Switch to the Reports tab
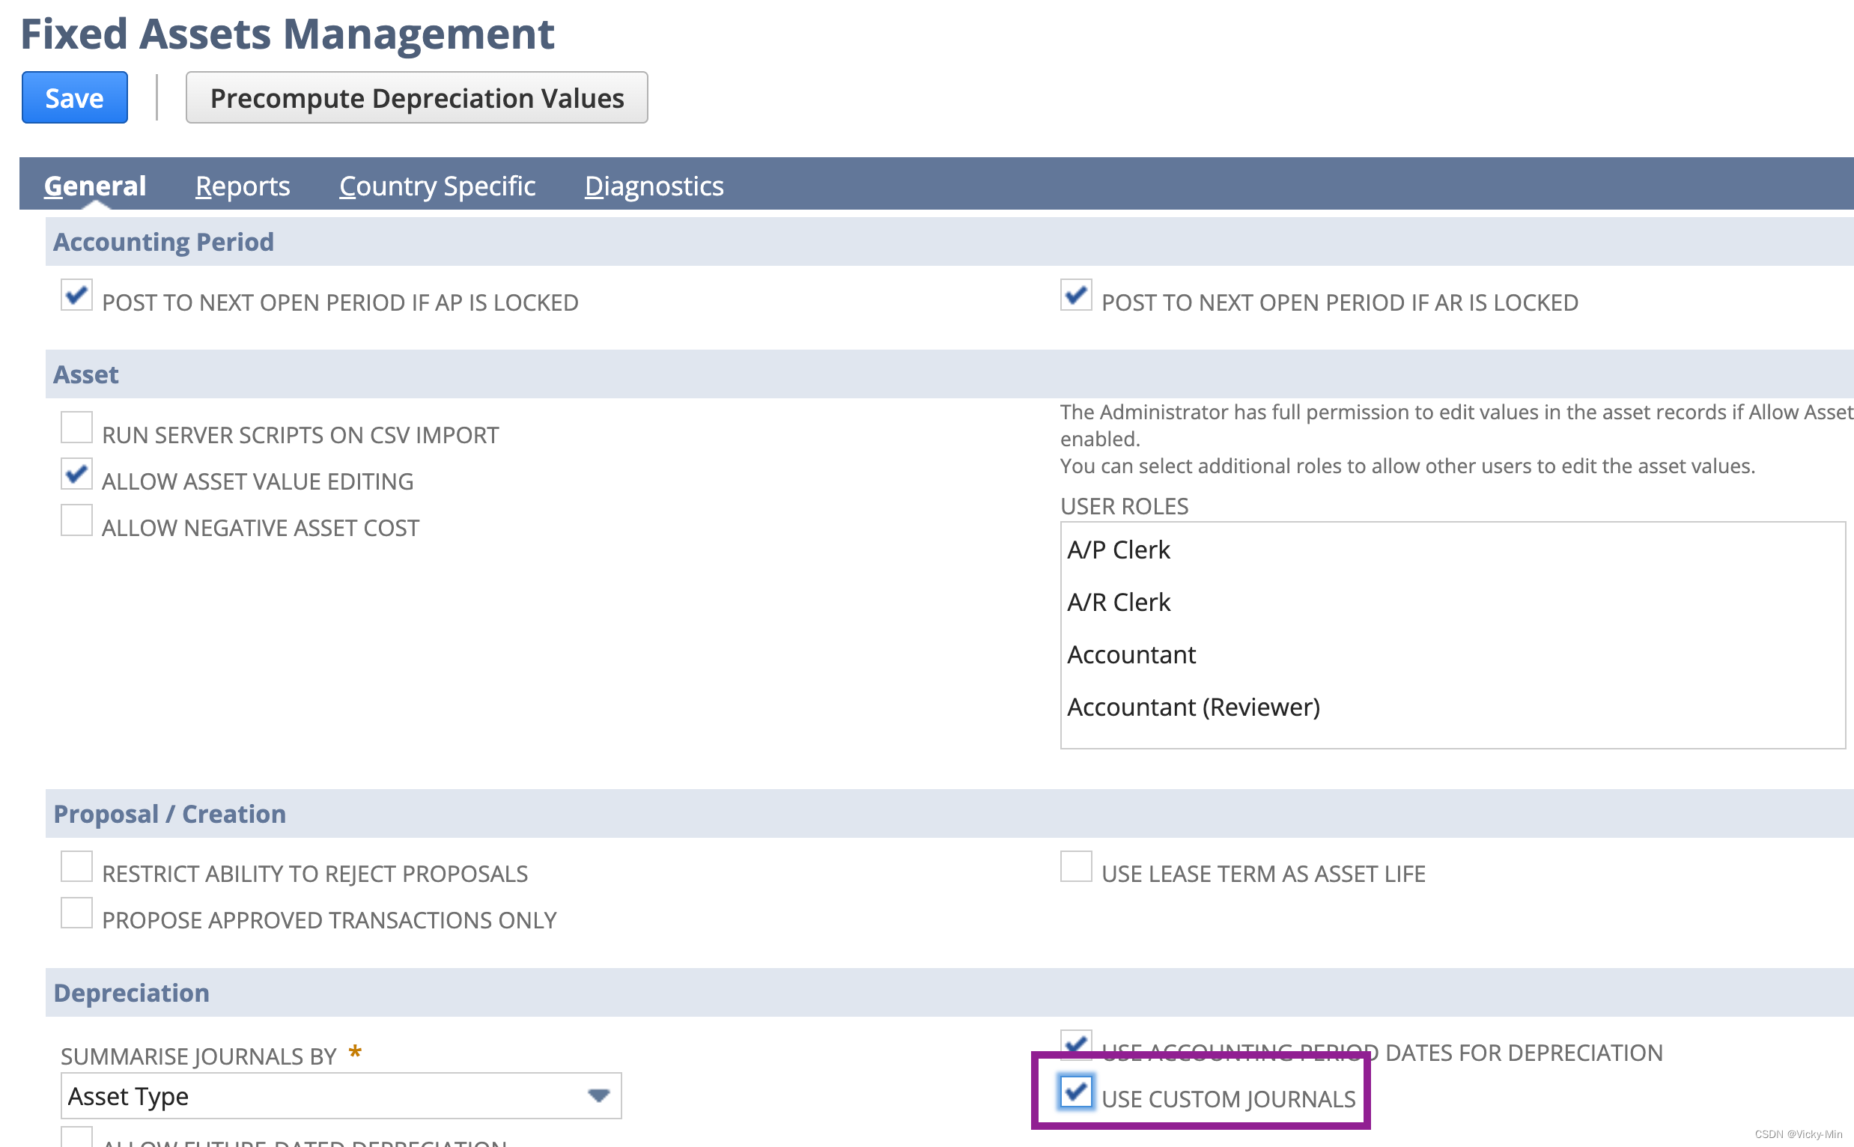Viewport: 1854px width, 1147px height. pos(242,186)
